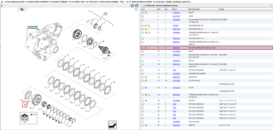This screenshot has width=273, height=130.
Task: Add the LOCK NUT row plus circle
Action: (x=143, y=39)
